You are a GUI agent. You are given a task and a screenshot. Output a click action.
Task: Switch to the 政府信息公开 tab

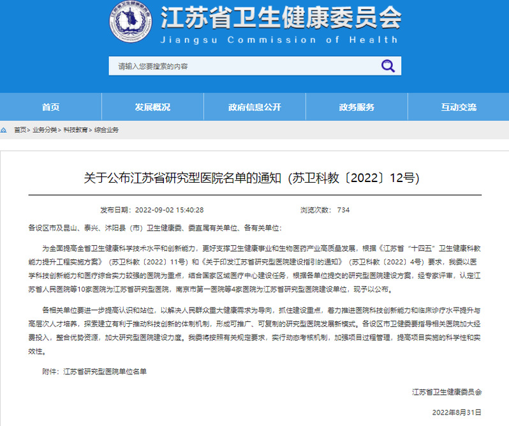click(255, 107)
